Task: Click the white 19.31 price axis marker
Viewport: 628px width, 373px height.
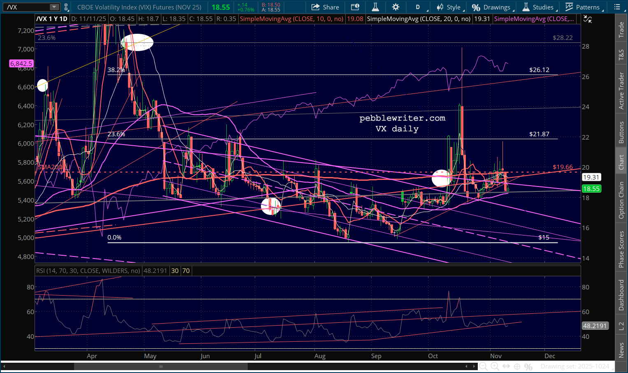Action: [x=591, y=177]
